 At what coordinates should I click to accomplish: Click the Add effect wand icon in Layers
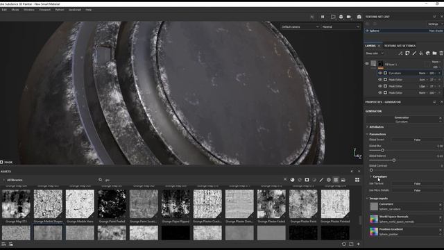[400, 53]
